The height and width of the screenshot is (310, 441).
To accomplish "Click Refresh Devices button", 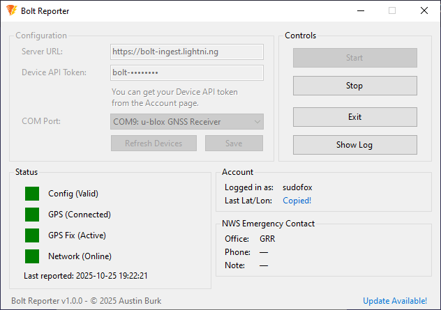I will tap(154, 144).
